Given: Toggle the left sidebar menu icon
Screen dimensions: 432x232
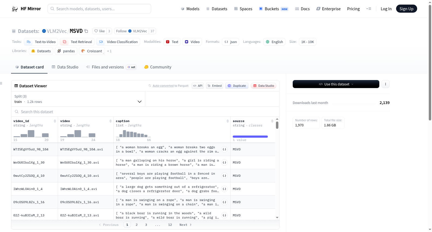Looking at the screenshot, I should coord(1,83).
